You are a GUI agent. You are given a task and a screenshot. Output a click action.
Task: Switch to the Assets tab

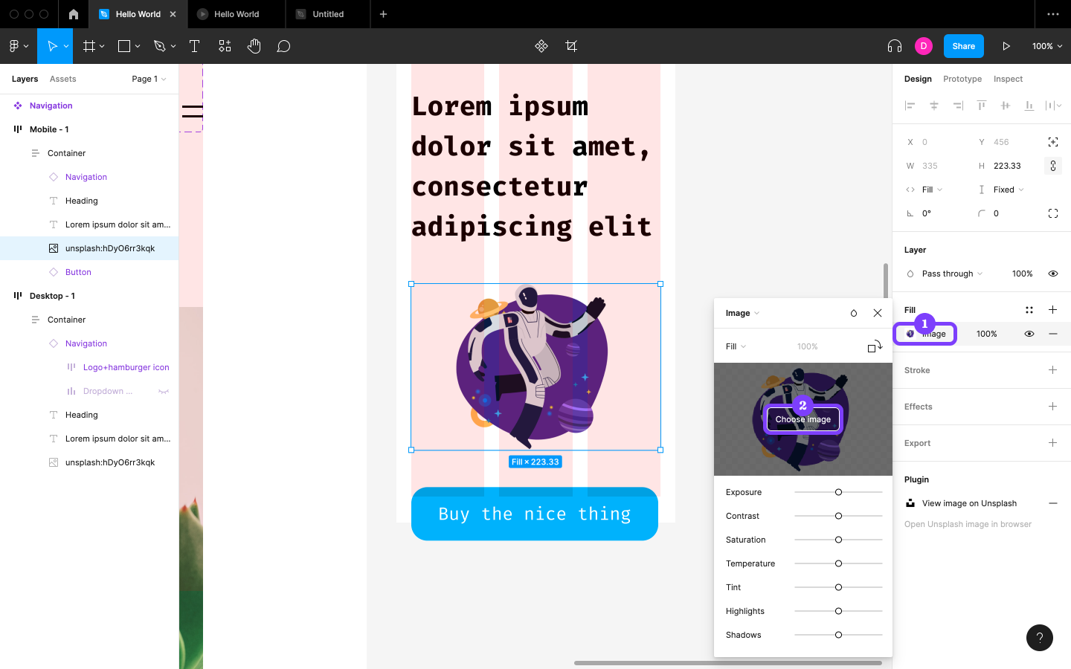(x=63, y=79)
